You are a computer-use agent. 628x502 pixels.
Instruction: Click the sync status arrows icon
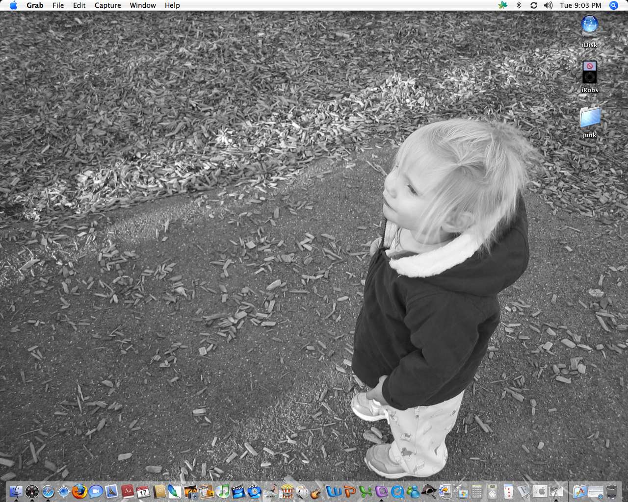[534, 5]
